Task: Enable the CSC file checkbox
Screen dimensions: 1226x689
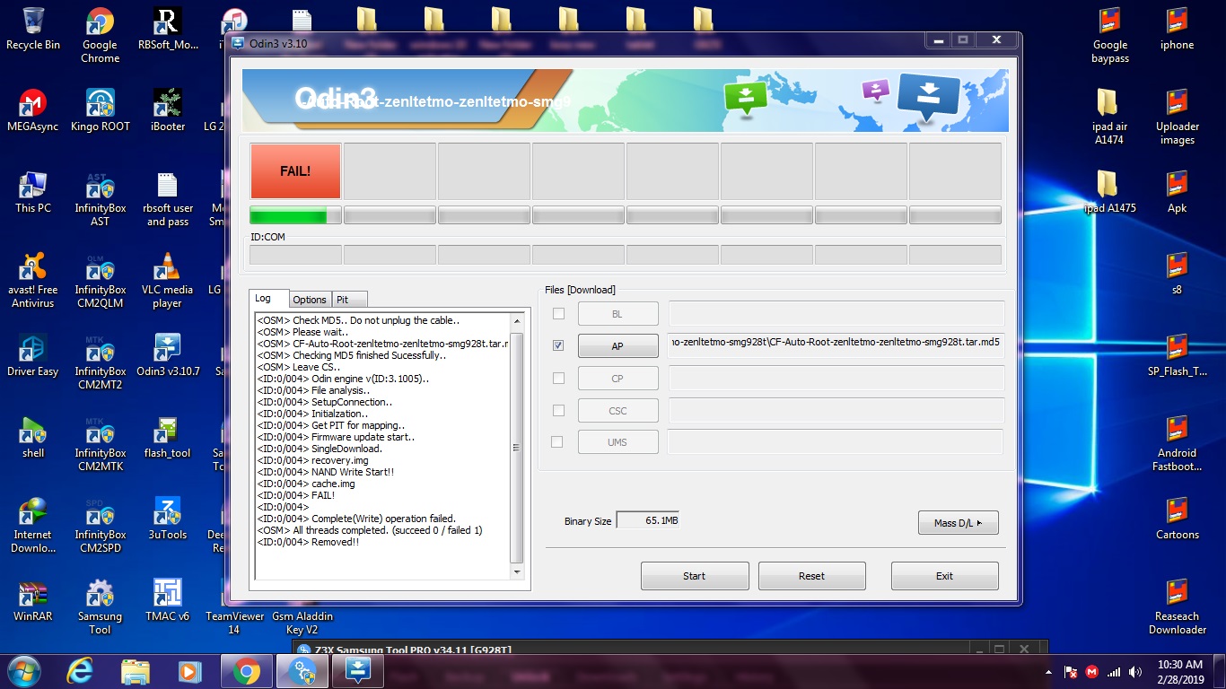Action: tap(558, 410)
